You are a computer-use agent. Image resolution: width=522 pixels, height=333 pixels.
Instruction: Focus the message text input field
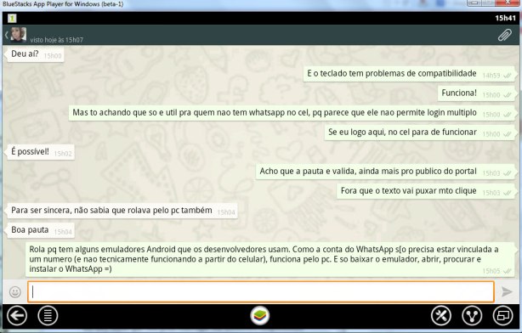tap(261, 291)
